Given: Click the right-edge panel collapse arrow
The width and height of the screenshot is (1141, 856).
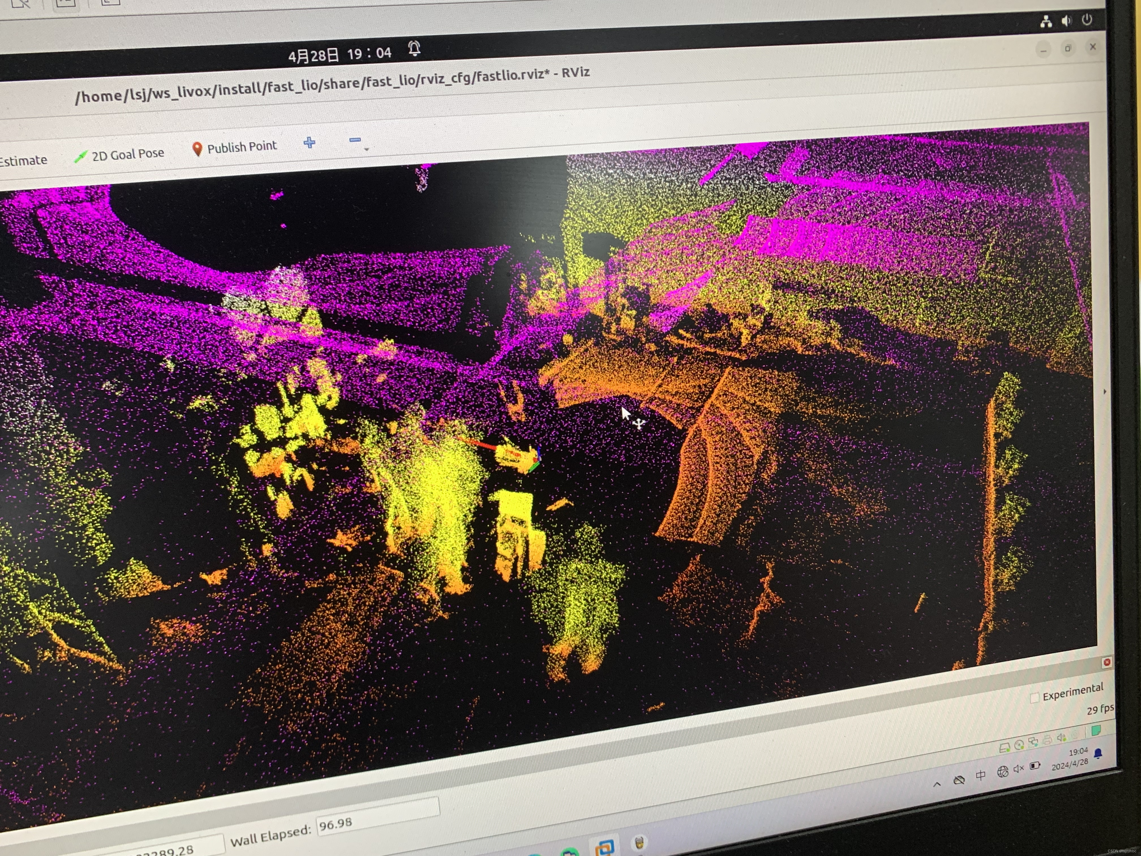Looking at the screenshot, I should point(1104,391).
